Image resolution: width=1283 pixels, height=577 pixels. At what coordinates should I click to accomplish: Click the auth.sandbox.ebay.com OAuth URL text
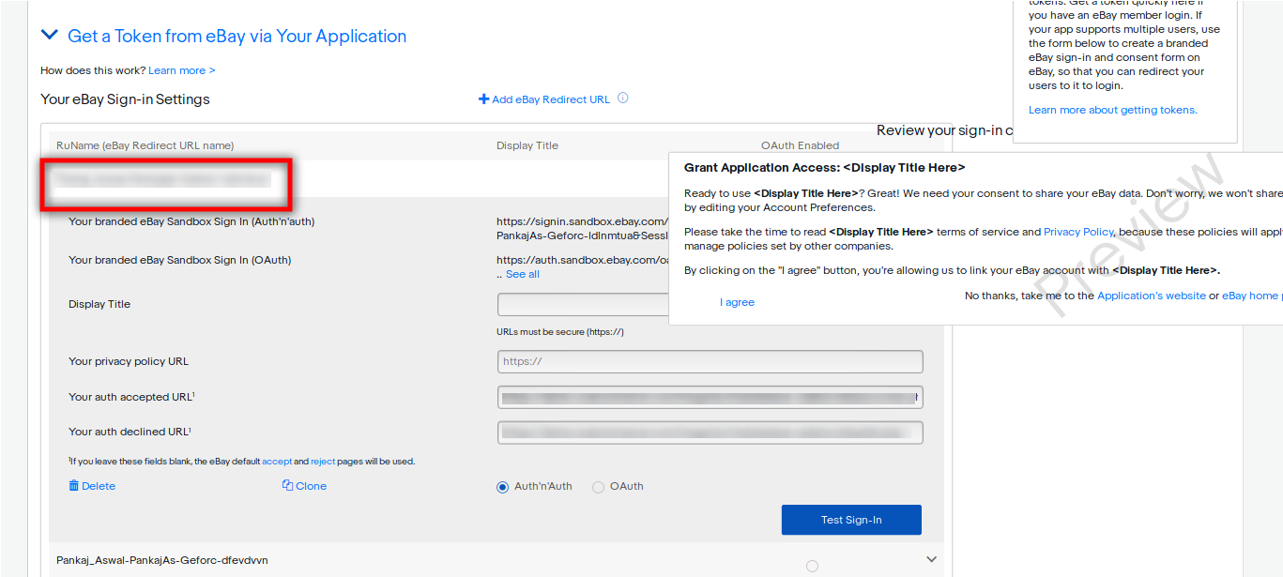tap(583, 260)
